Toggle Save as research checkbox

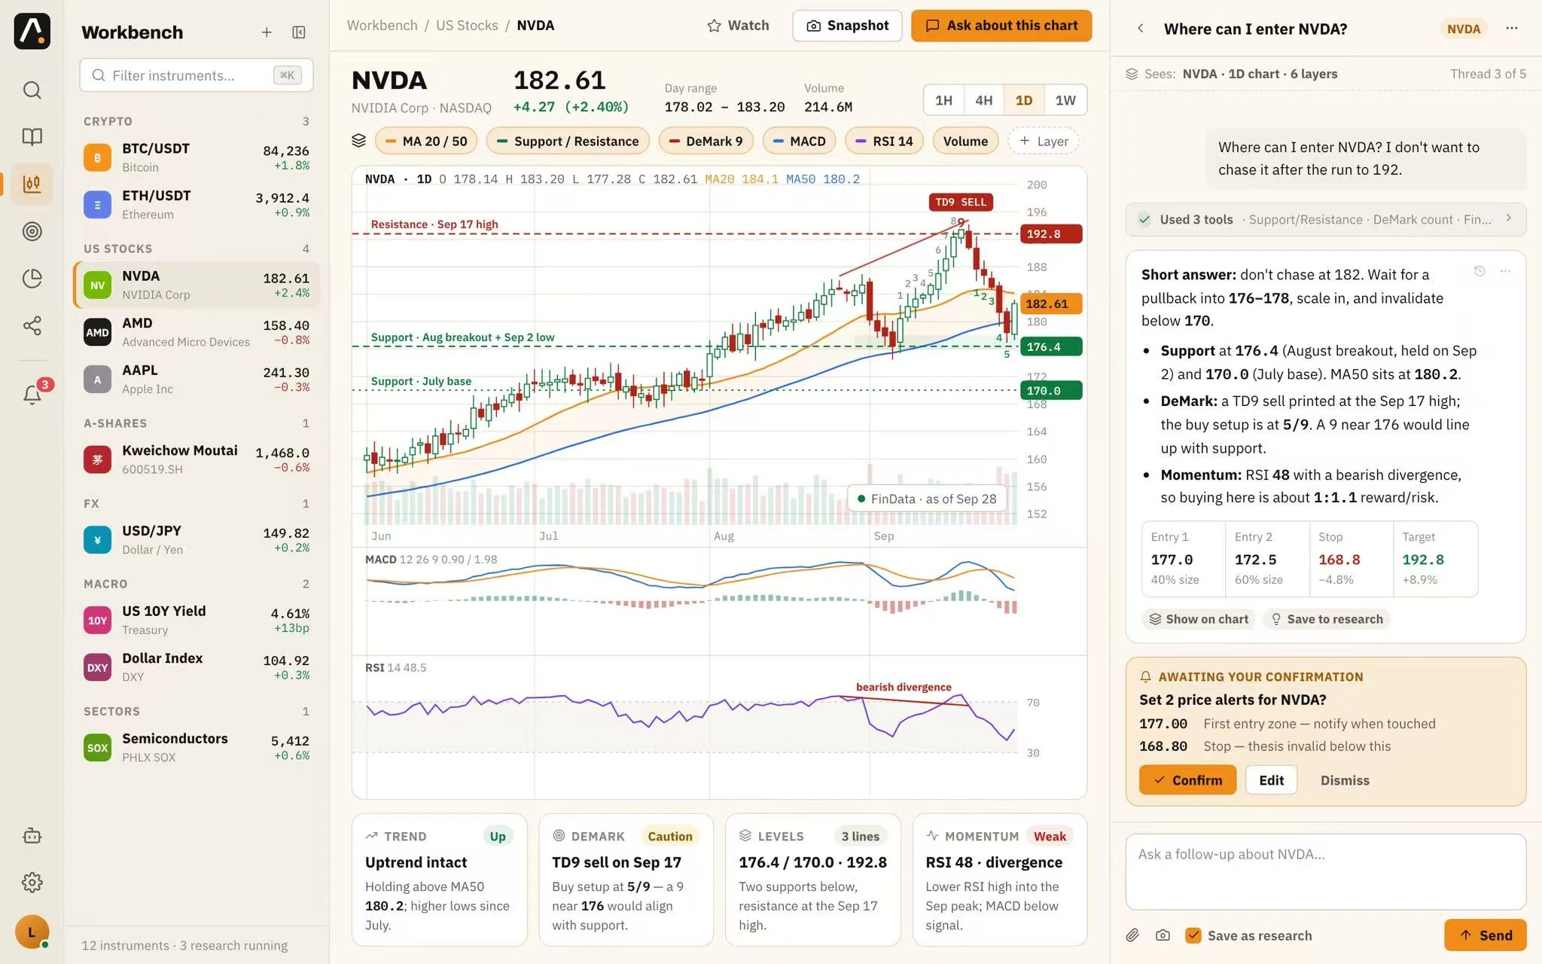point(1193,935)
